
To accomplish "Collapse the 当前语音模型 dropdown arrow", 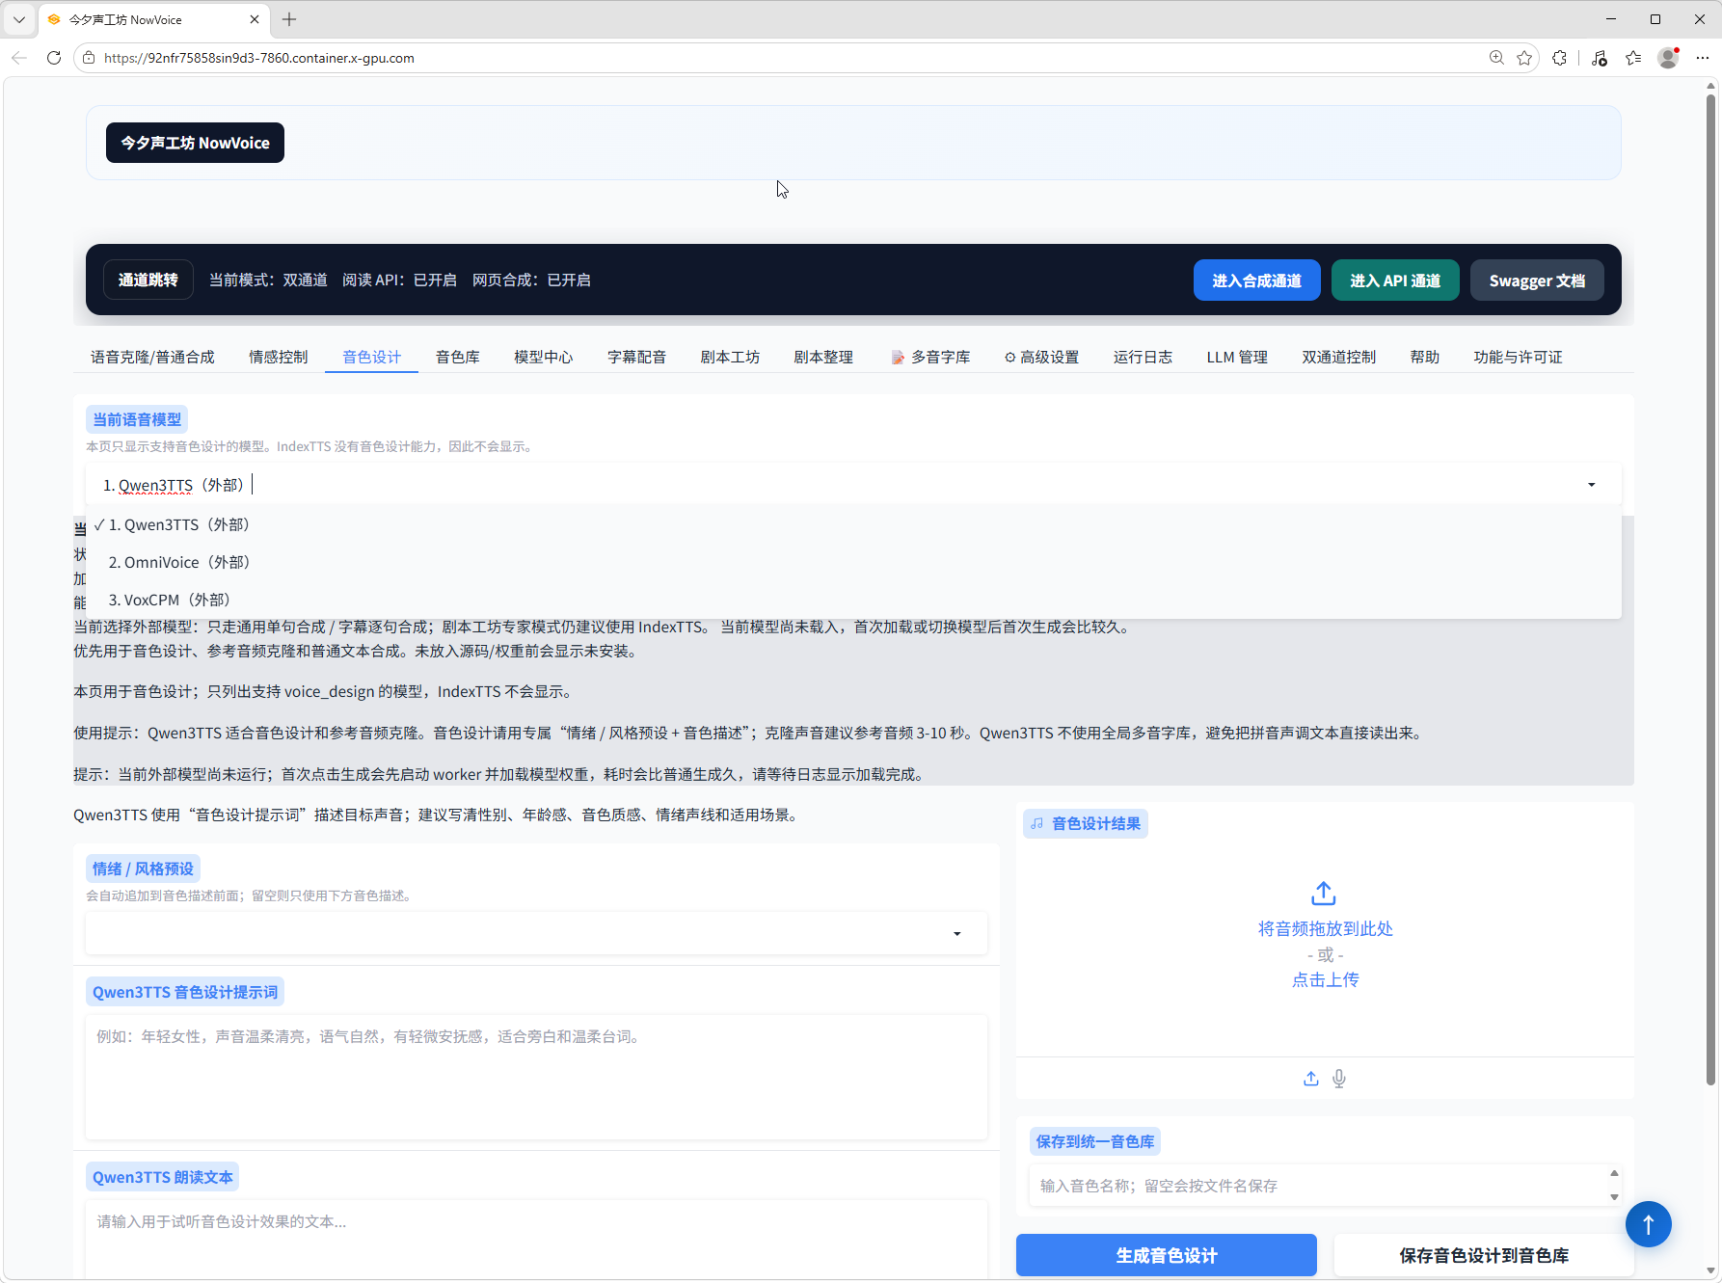I will (x=1592, y=485).
